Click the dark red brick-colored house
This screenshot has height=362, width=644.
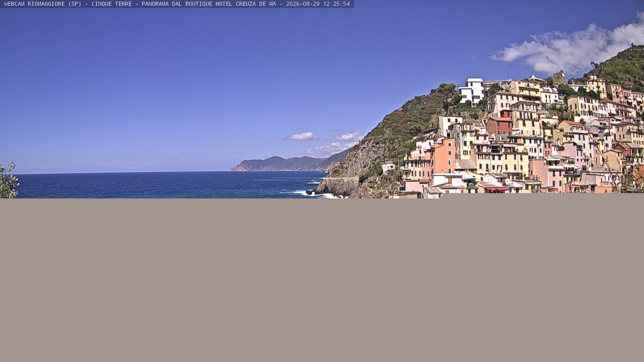pos(499,125)
